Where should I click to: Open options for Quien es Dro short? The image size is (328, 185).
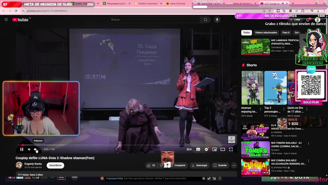coord(307,109)
